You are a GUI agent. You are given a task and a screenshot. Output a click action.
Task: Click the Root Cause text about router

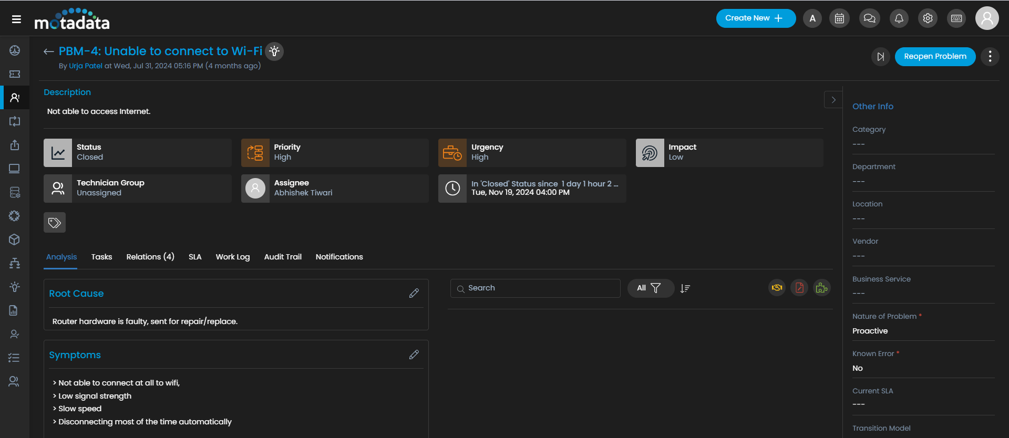click(x=145, y=321)
